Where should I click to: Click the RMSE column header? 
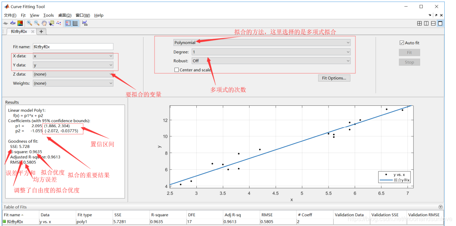(278, 215)
